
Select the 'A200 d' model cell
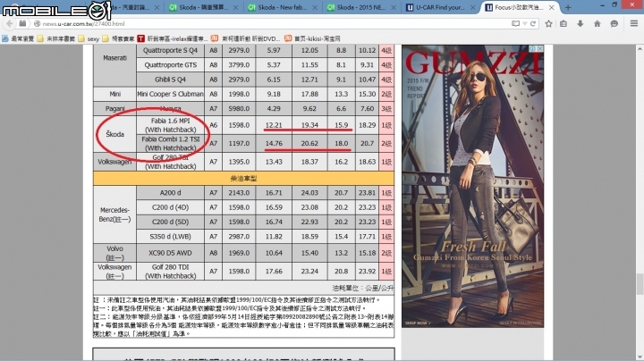click(x=170, y=192)
